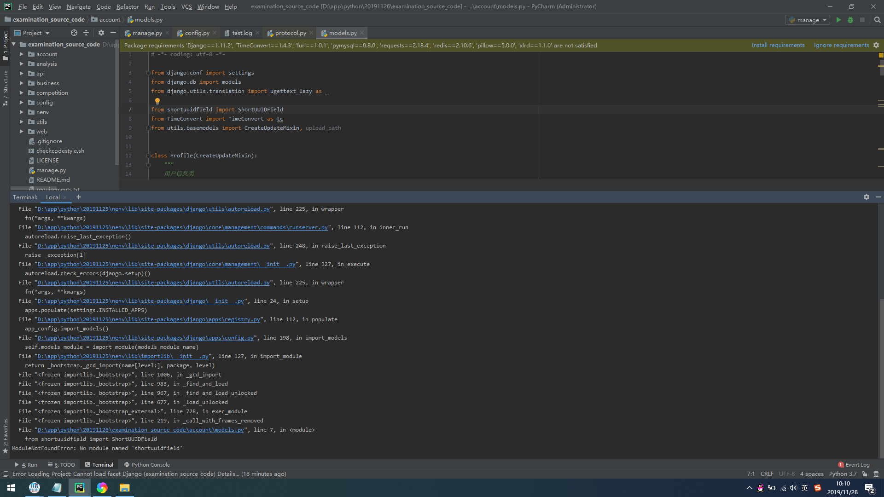884x497 pixels.
Task: Click the intention lightbulb in editor
Action: (x=157, y=101)
